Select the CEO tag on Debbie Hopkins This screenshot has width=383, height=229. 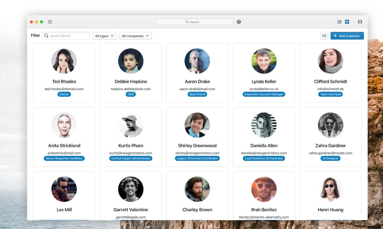[x=131, y=94]
